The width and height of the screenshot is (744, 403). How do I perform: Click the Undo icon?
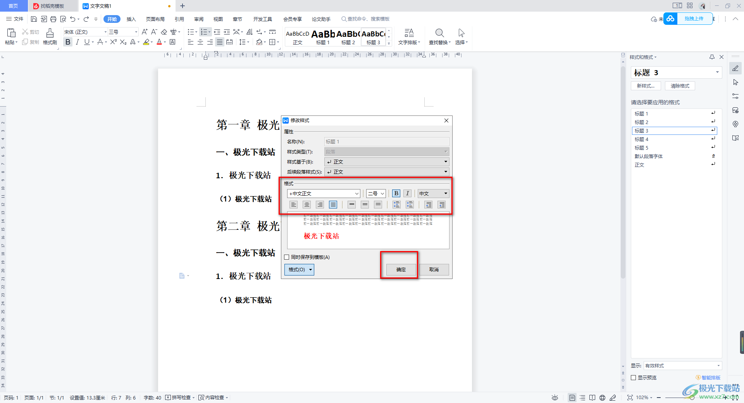tap(72, 19)
